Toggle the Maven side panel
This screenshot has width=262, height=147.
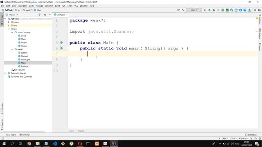pos(260,47)
